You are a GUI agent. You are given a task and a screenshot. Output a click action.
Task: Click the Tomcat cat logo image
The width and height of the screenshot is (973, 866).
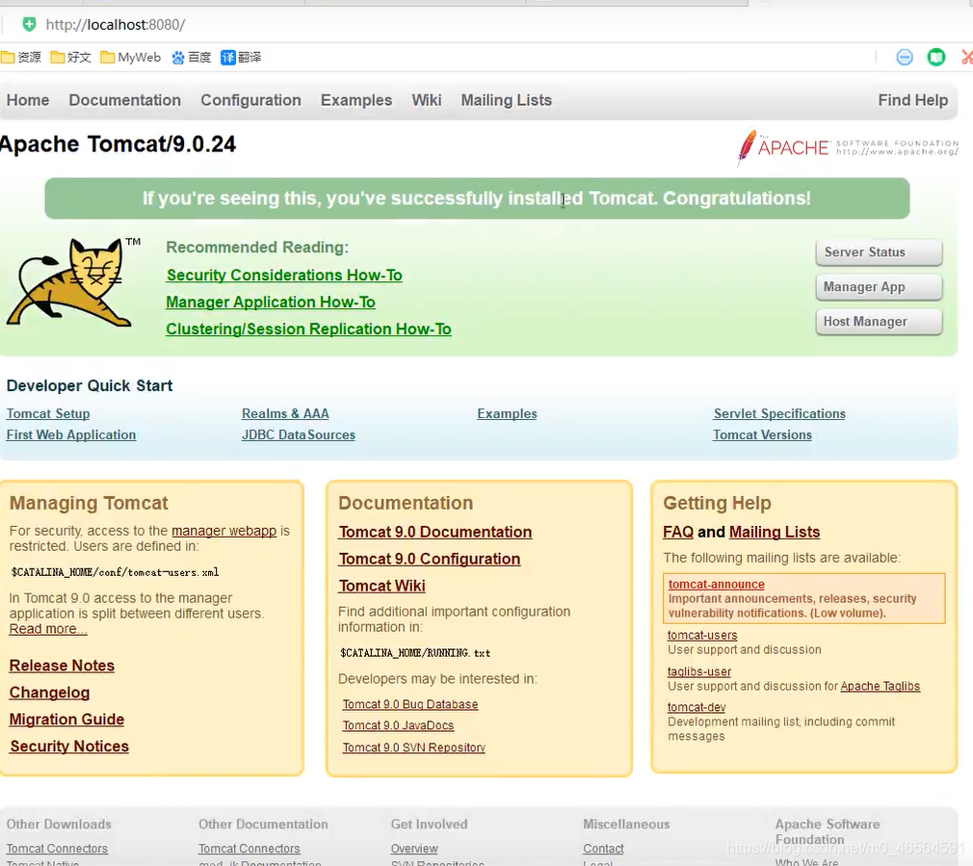click(72, 282)
